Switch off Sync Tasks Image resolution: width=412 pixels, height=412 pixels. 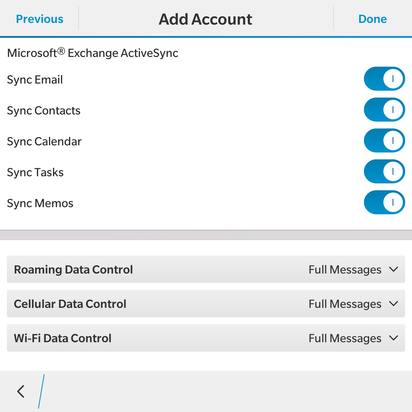(x=384, y=171)
